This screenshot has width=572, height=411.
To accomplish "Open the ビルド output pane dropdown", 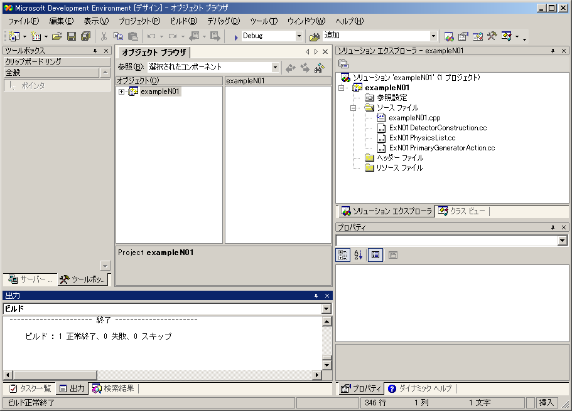I will [326, 309].
